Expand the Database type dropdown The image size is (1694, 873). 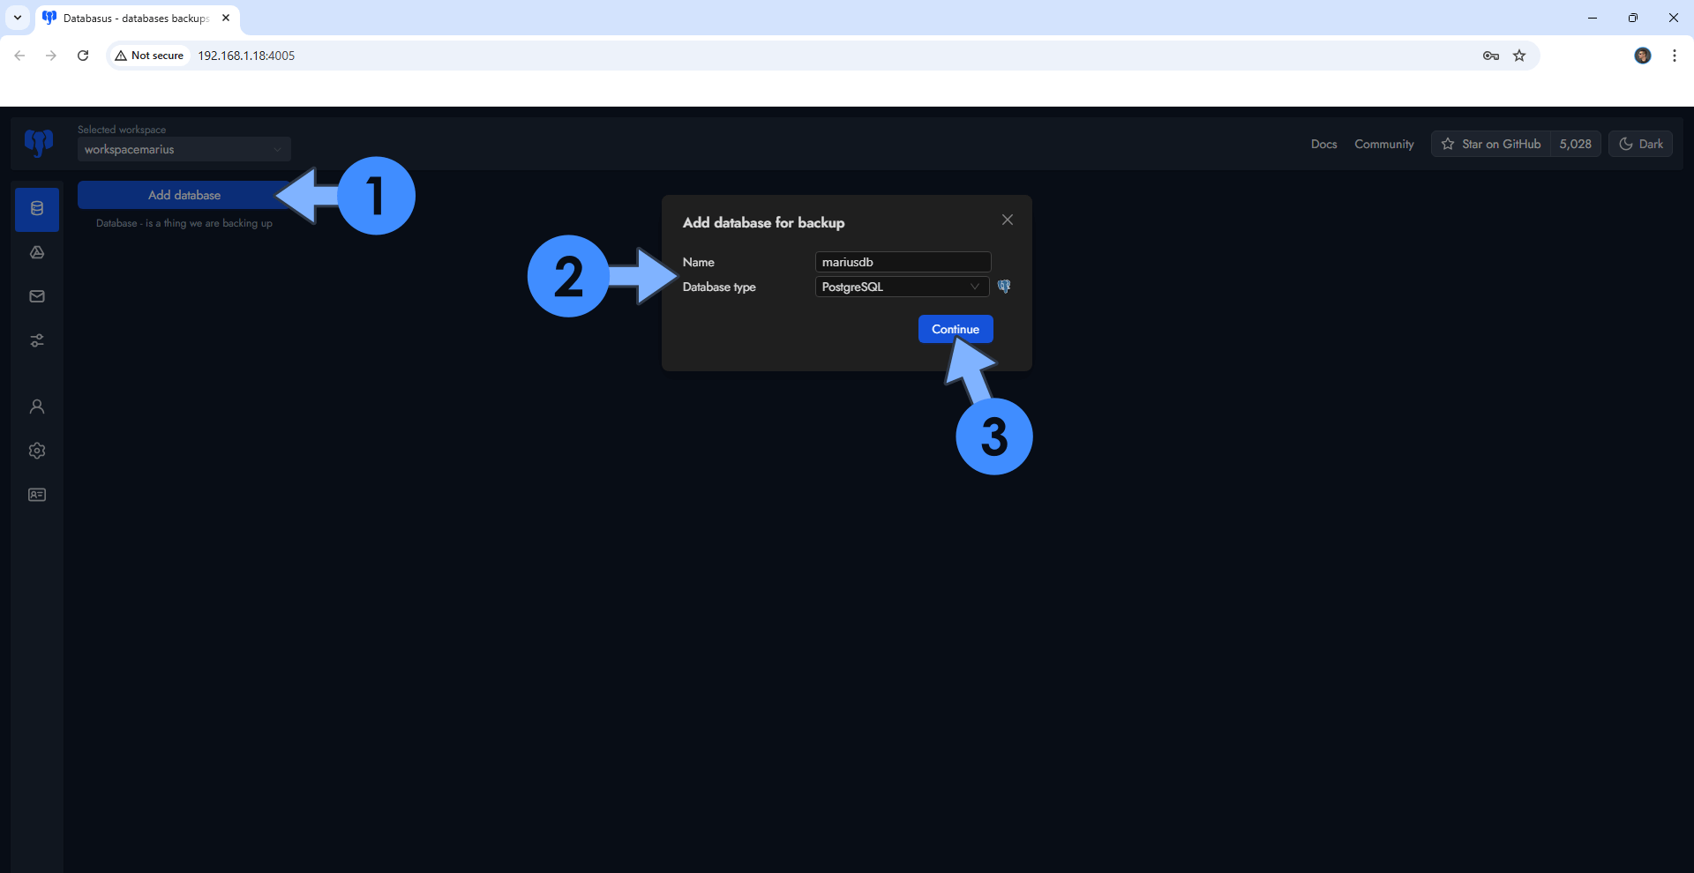901,287
